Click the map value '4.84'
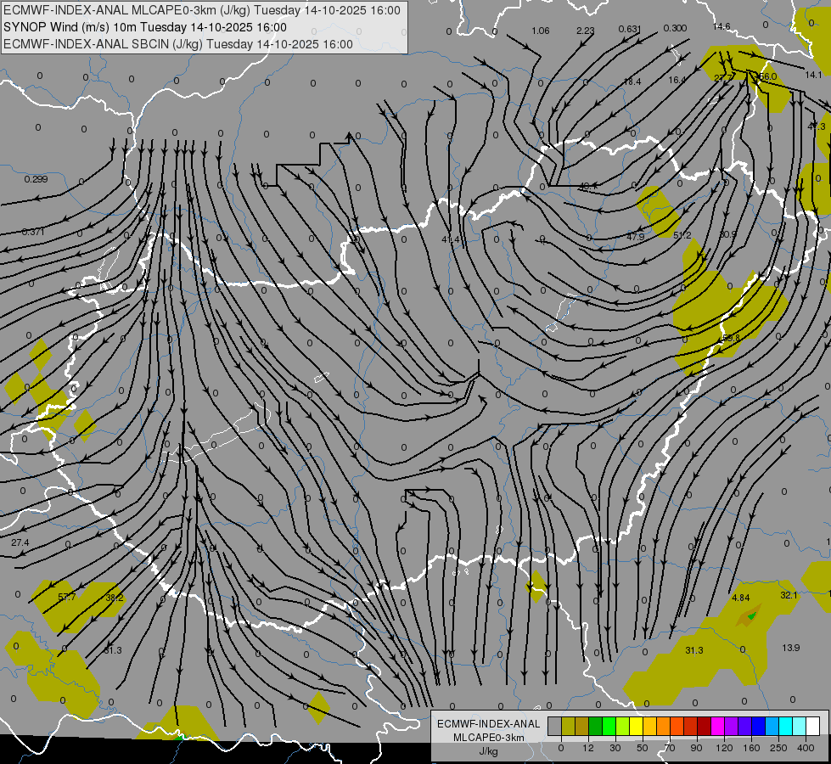The width and height of the screenshot is (831, 764). (740, 598)
